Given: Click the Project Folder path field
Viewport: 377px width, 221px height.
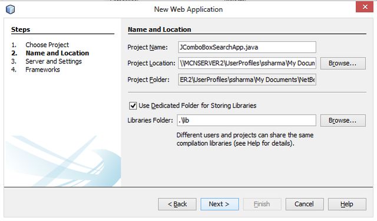Looking at the screenshot, I should 247,79.
